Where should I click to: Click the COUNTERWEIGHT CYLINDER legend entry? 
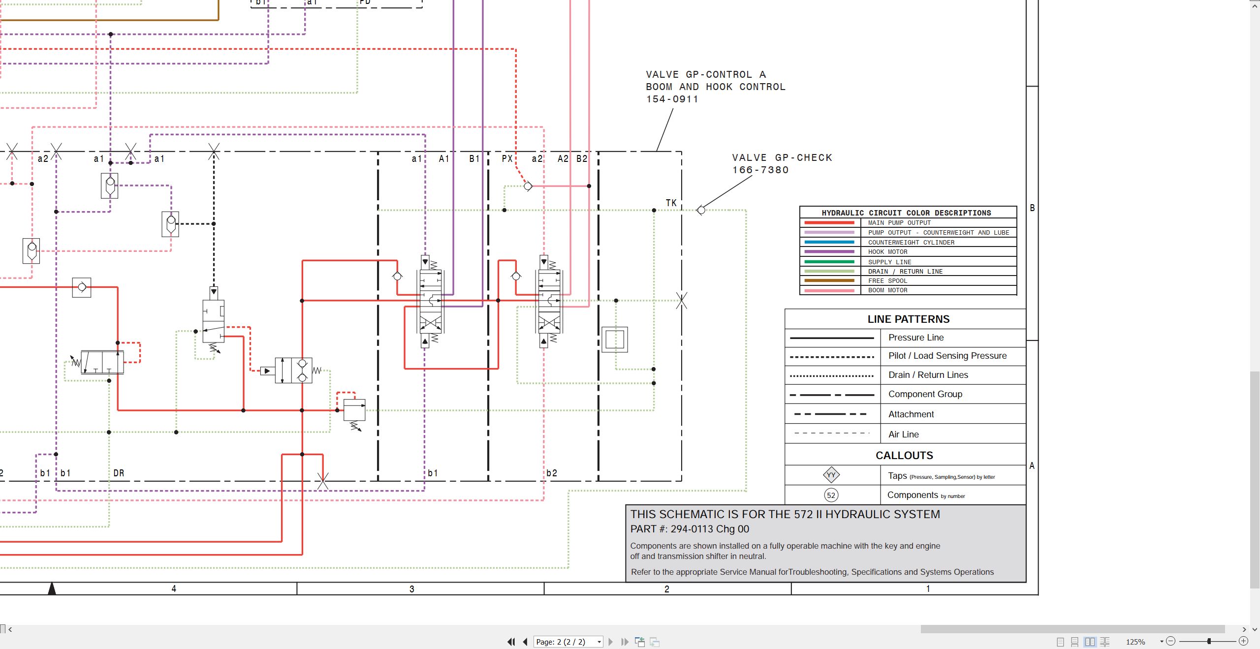(x=911, y=242)
